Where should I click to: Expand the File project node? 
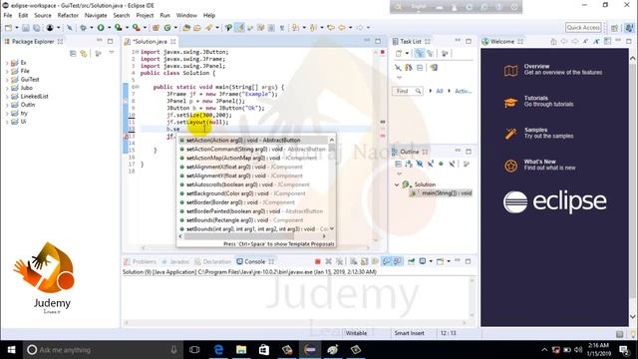click(x=7, y=71)
